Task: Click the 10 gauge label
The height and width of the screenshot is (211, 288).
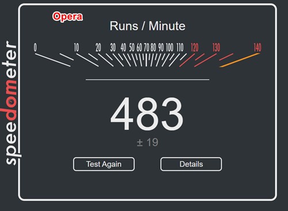Action: click(x=77, y=47)
